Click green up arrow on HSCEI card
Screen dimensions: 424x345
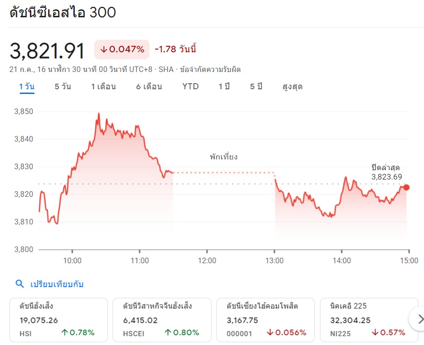168,333
